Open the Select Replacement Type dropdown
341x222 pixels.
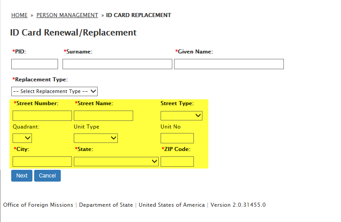[54, 91]
